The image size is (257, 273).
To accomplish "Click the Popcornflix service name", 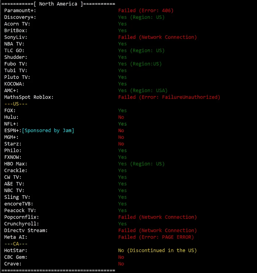I will 22,217.
